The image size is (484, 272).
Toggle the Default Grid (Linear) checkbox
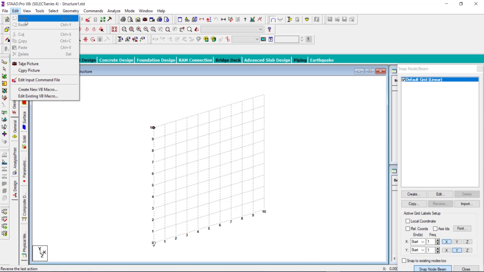(404, 80)
